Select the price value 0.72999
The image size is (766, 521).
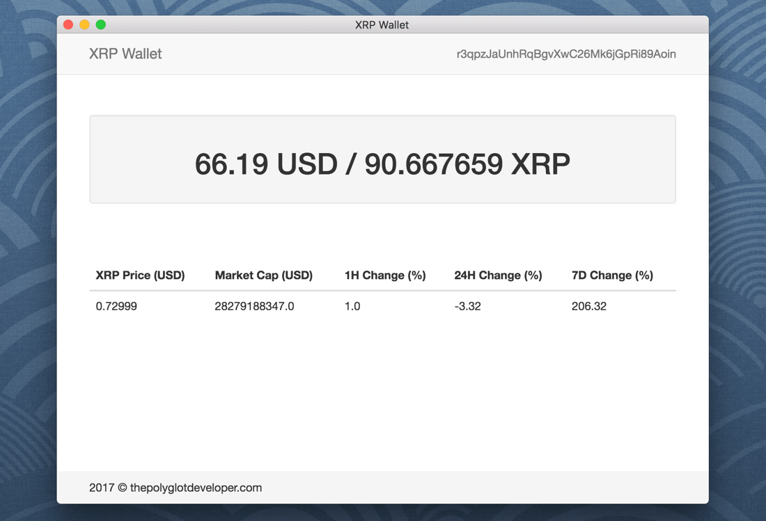click(x=116, y=306)
